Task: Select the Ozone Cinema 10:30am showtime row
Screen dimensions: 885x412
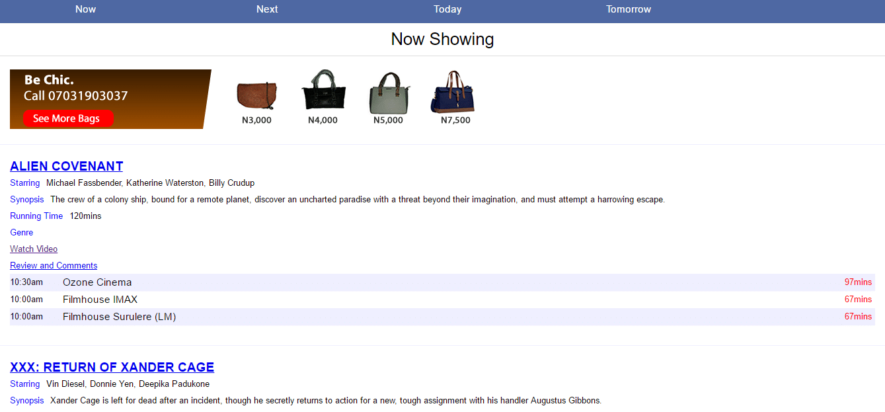Action: [442, 282]
